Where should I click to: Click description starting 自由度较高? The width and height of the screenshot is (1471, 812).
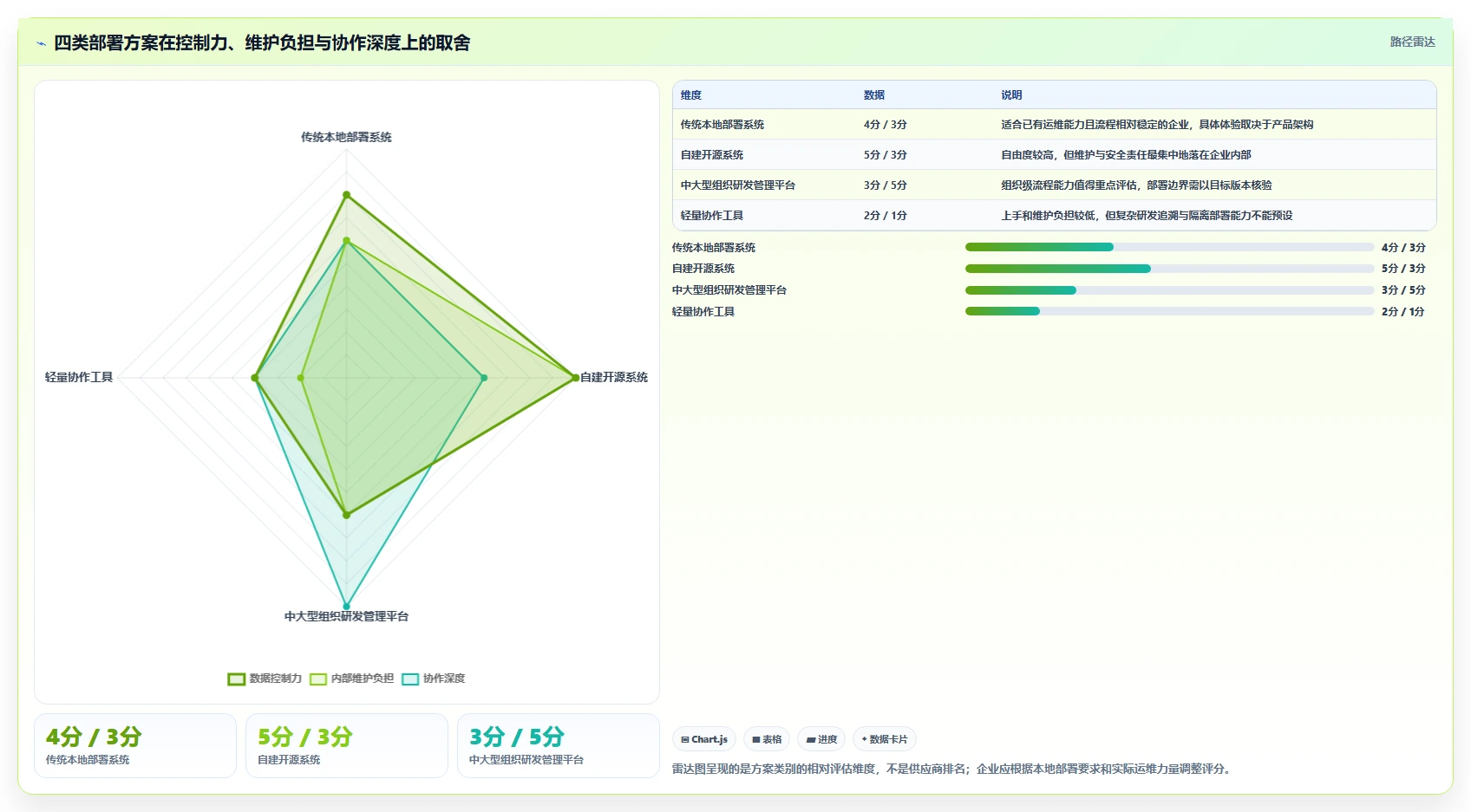coord(1126,155)
